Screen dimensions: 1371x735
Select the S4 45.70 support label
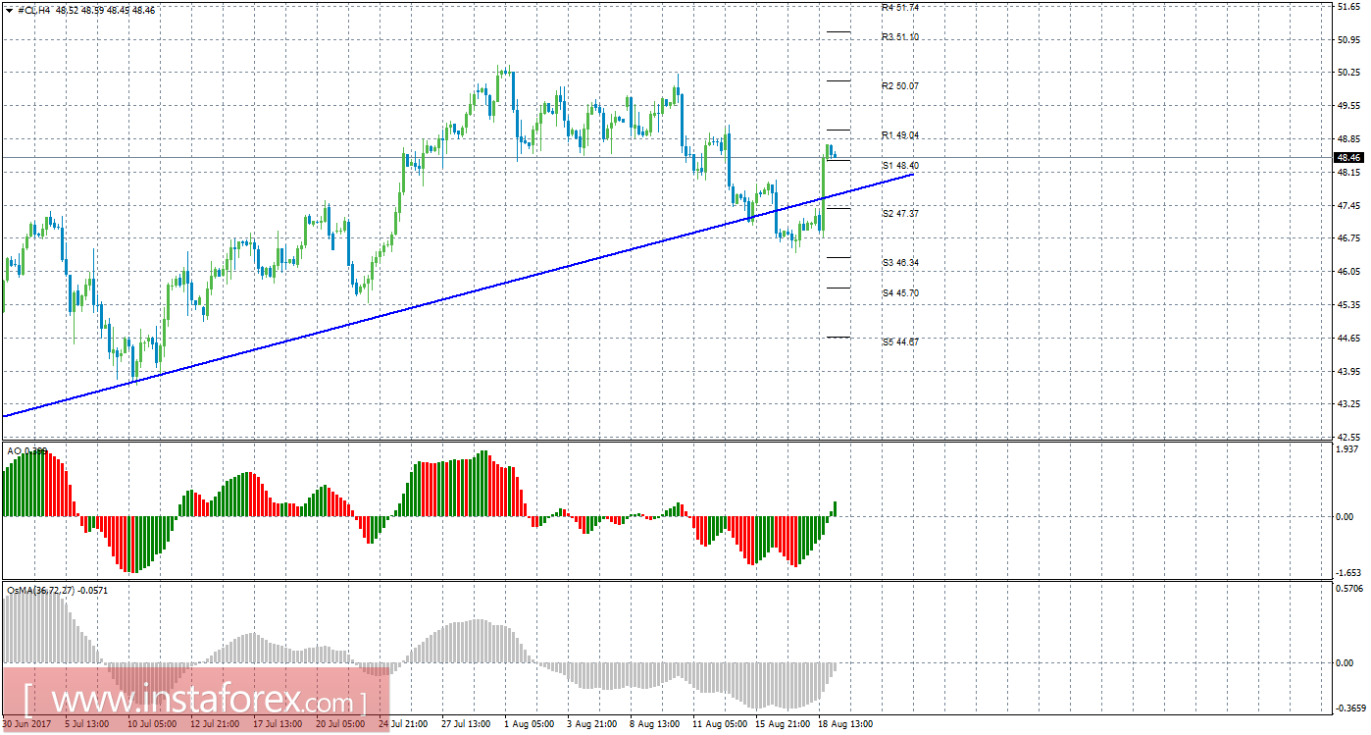coord(899,293)
